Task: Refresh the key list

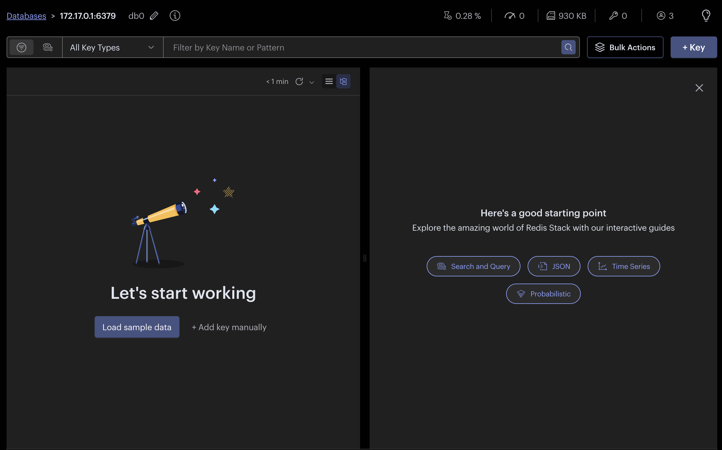Action: click(299, 81)
